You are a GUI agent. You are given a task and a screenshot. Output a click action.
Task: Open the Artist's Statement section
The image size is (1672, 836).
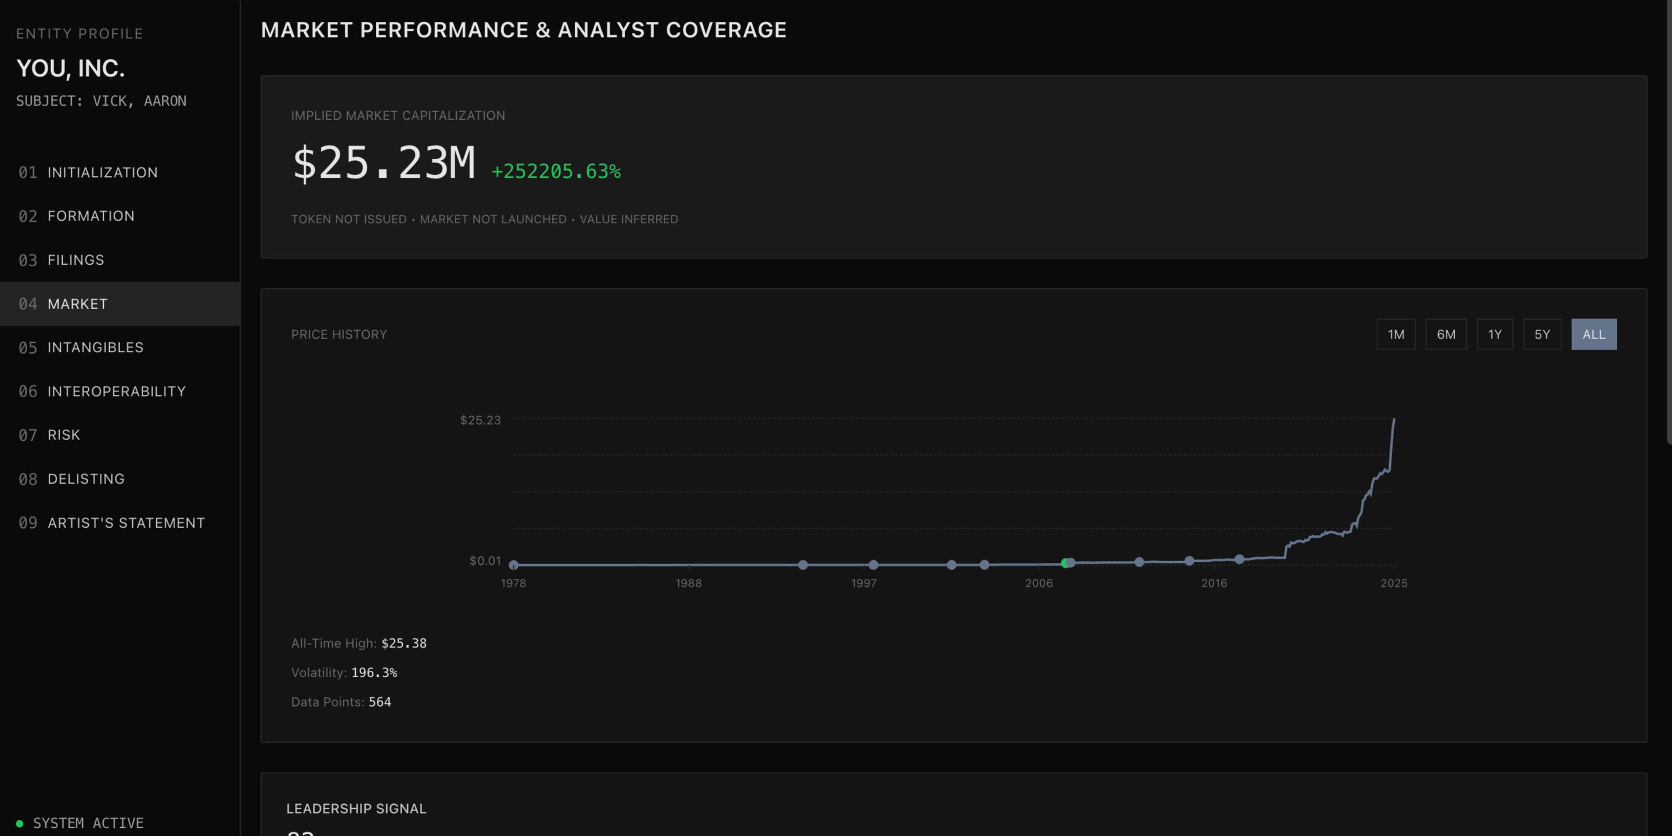click(126, 523)
